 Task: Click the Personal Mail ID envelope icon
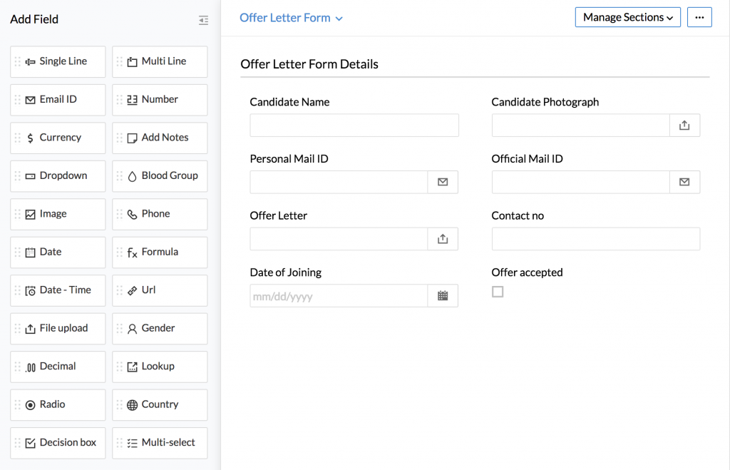tap(443, 183)
